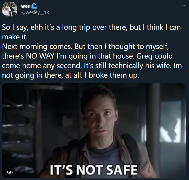The image size is (189, 180).
Task: Click the "make it." text line
Action: (15, 37)
